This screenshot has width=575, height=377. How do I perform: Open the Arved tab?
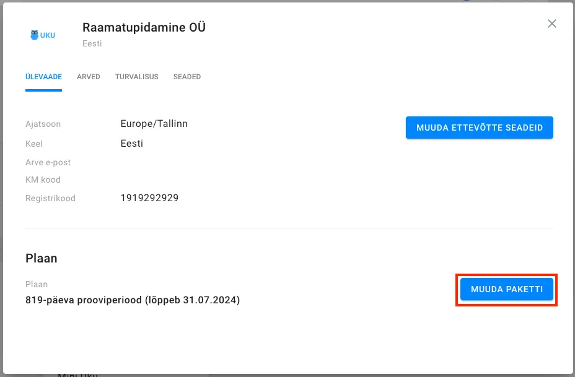point(88,77)
